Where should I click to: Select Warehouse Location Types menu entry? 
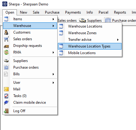(x=90, y=46)
